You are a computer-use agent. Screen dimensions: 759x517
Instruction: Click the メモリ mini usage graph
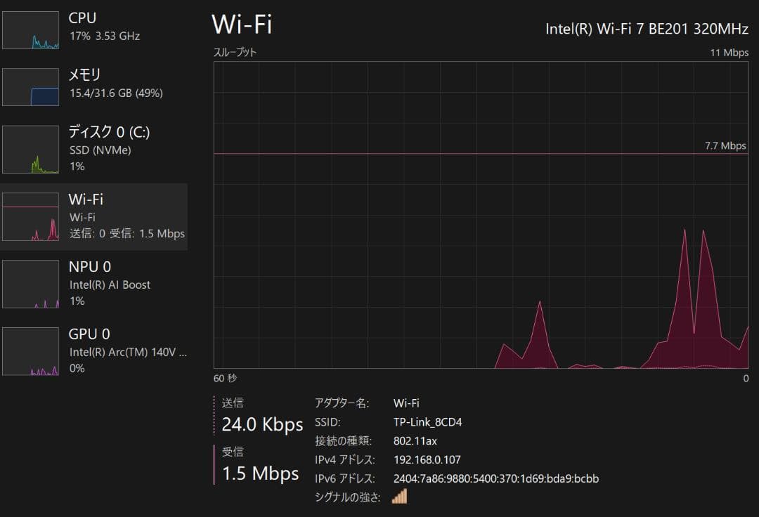30,87
